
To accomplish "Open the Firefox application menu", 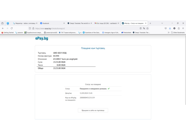I will (183, 28).
